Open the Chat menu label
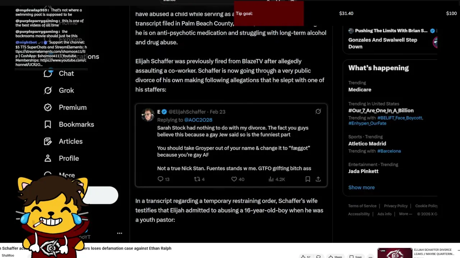Screen dimensions: 460x258 [66, 73]
